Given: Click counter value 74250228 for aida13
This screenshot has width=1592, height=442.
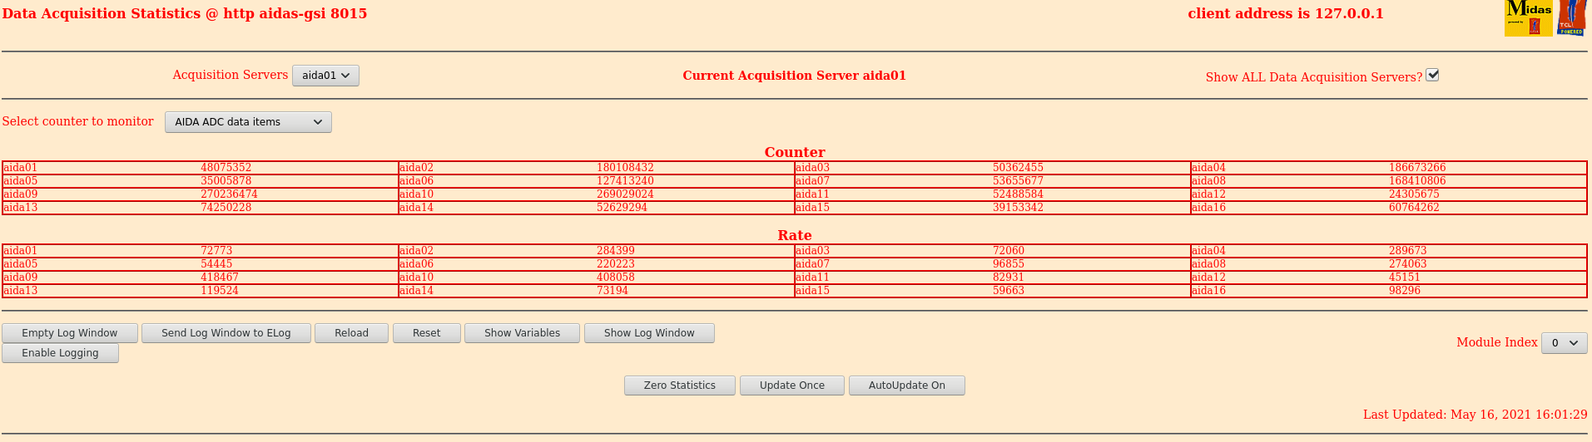Looking at the screenshot, I should click(x=226, y=208).
